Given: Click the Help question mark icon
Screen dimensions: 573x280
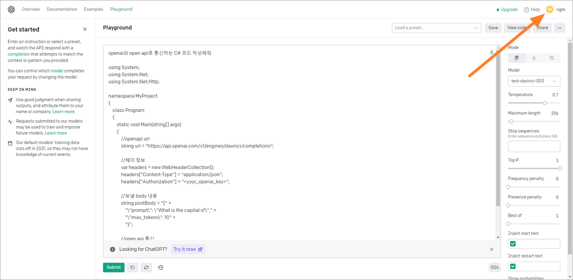Looking at the screenshot, I should click(x=527, y=10).
